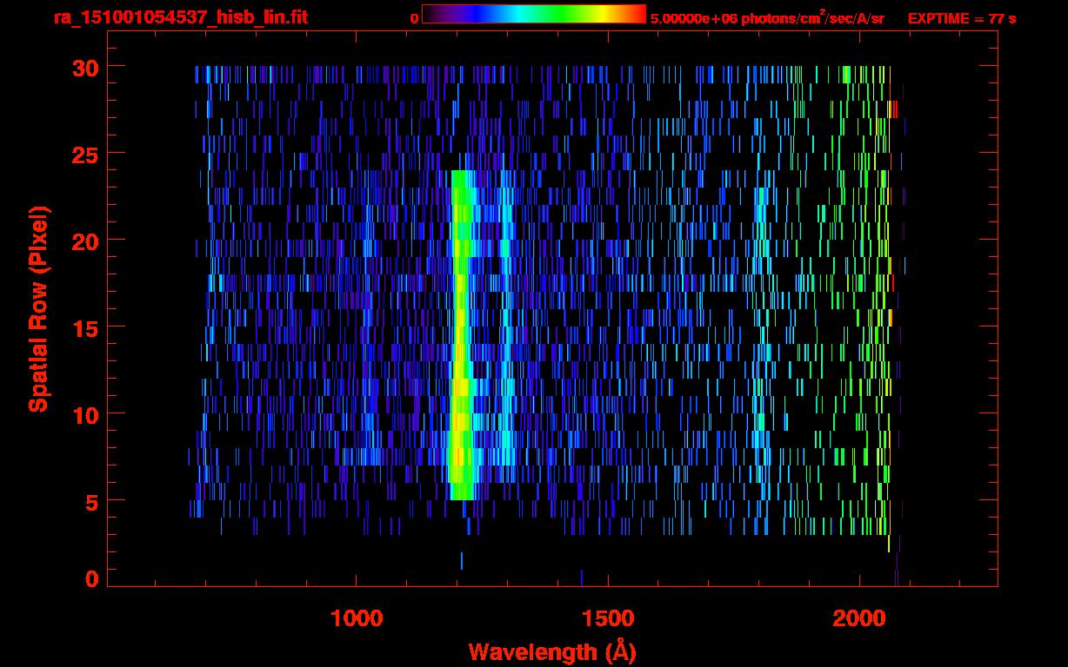Click the EXPTIME = 77 s text

[x=961, y=18]
